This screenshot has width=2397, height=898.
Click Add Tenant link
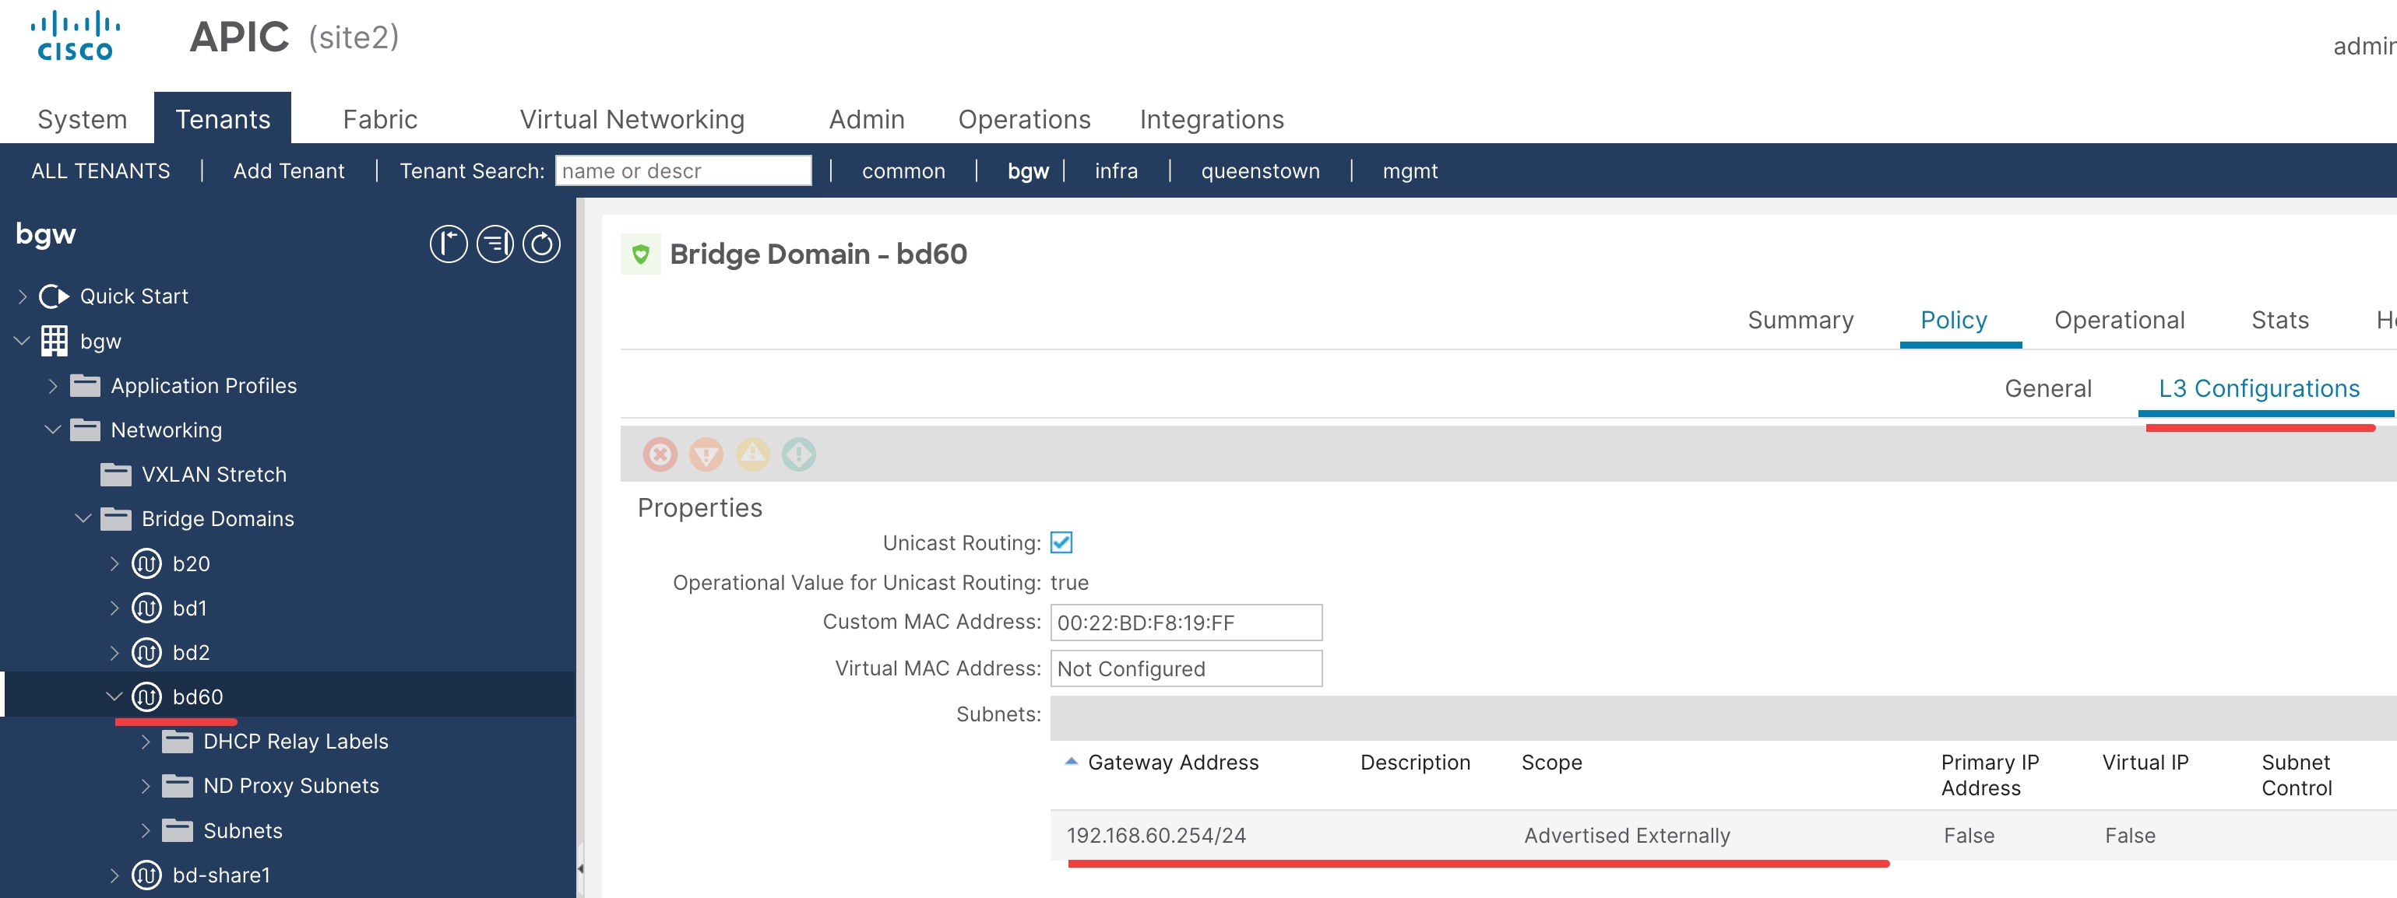point(288,171)
